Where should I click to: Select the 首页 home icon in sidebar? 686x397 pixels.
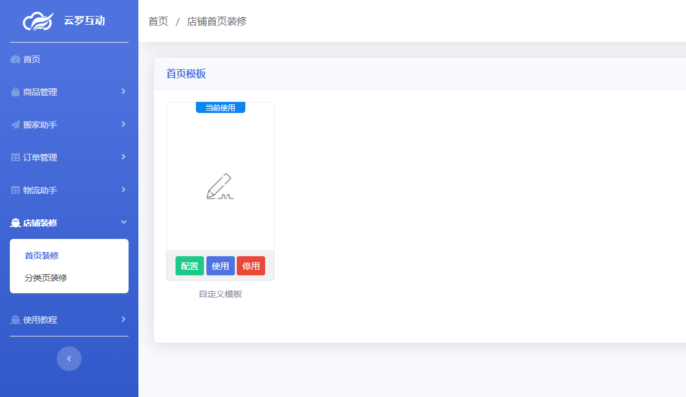pos(15,59)
